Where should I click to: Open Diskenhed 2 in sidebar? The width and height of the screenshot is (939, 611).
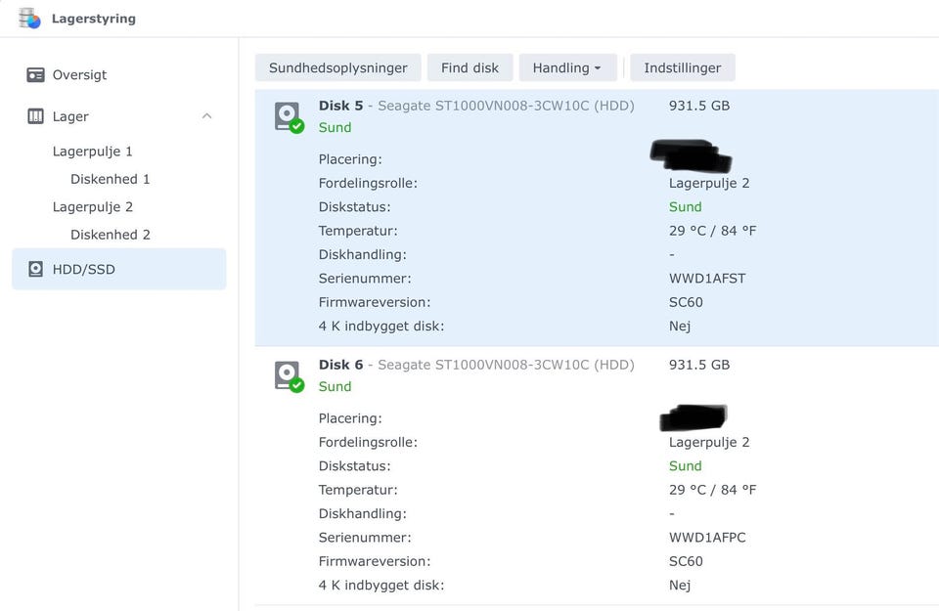pos(111,235)
